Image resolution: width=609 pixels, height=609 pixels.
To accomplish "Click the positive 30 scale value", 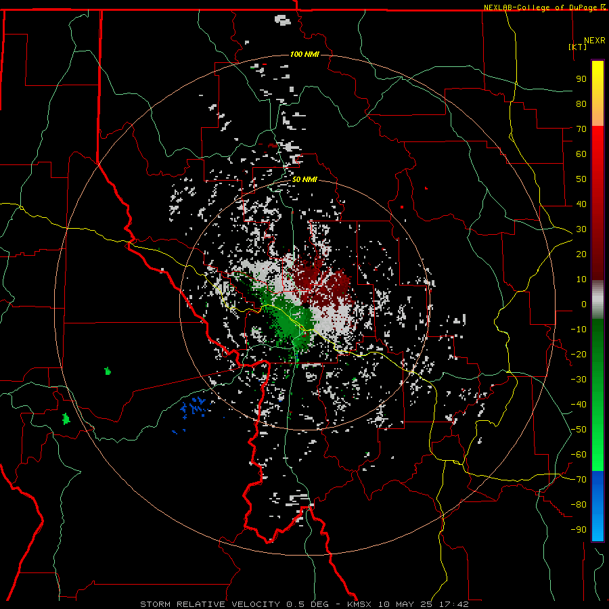I will (581, 229).
